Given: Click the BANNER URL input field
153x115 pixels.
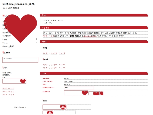Looking at the screenshot, I should (79, 88).
